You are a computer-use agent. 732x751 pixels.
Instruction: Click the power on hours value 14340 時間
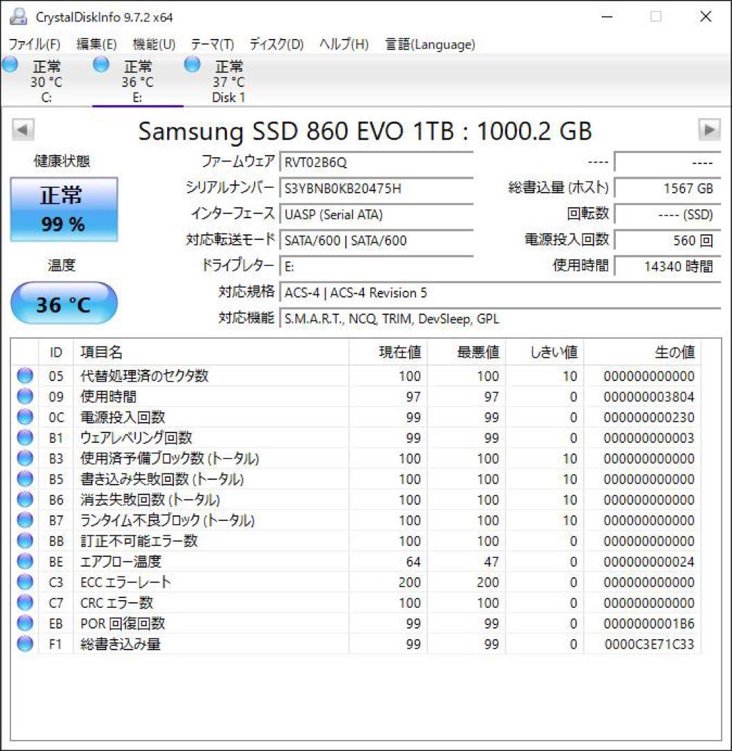667,266
